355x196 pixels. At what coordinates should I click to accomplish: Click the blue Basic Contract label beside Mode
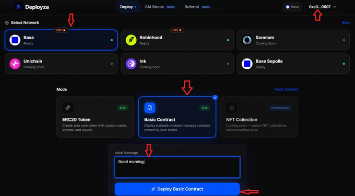click(x=287, y=90)
